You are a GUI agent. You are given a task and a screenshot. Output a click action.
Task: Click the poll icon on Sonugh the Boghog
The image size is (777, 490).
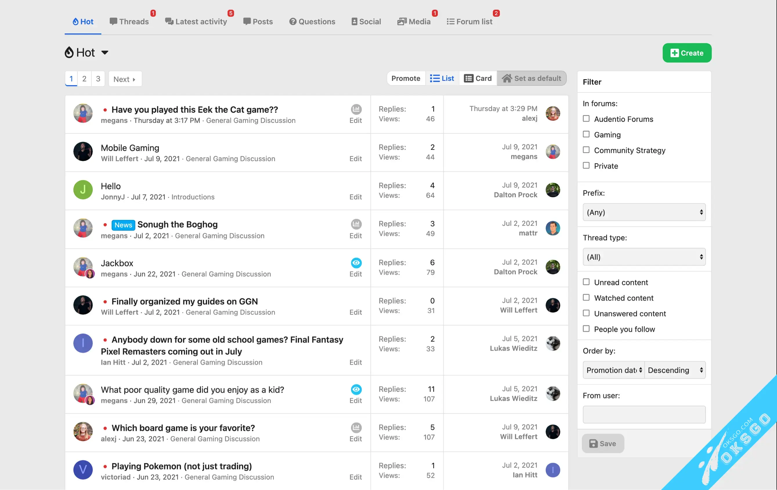pyautogui.click(x=356, y=224)
